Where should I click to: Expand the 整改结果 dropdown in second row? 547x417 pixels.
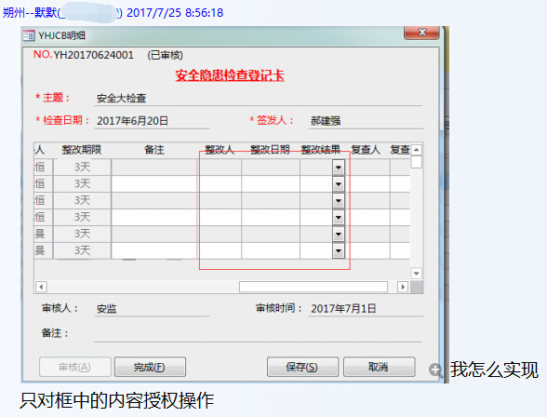pyautogui.click(x=339, y=184)
